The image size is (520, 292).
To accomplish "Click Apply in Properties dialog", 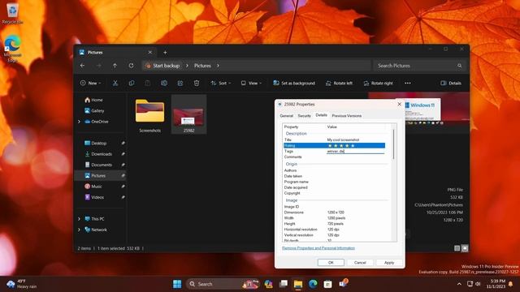I will pyautogui.click(x=389, y=262).
